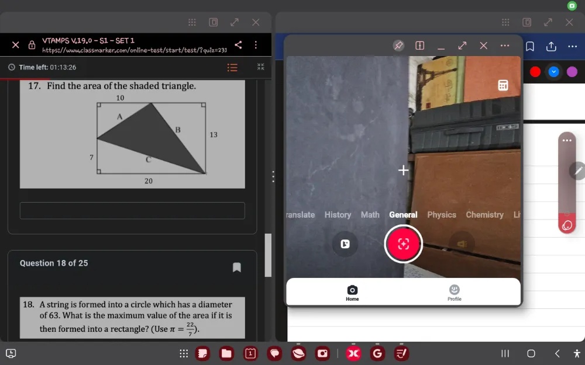Expand the blue color dropdown chevron
Viewport: 585px width, 365px height.
click(x=553, y=71)
